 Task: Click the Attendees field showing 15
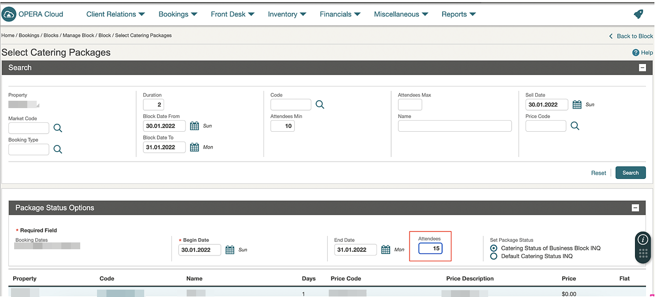[430, 249]
